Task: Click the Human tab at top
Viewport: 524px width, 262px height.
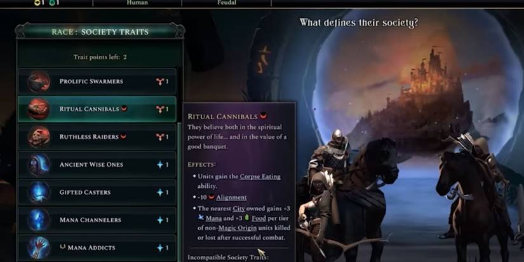Action: tap(137, 3)
